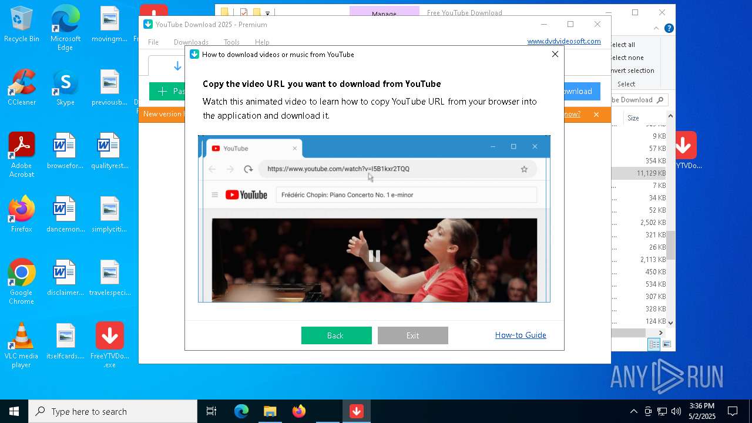Select disclaimer... Word document
The height and width of the screenshot is (423, 752).
65,278
